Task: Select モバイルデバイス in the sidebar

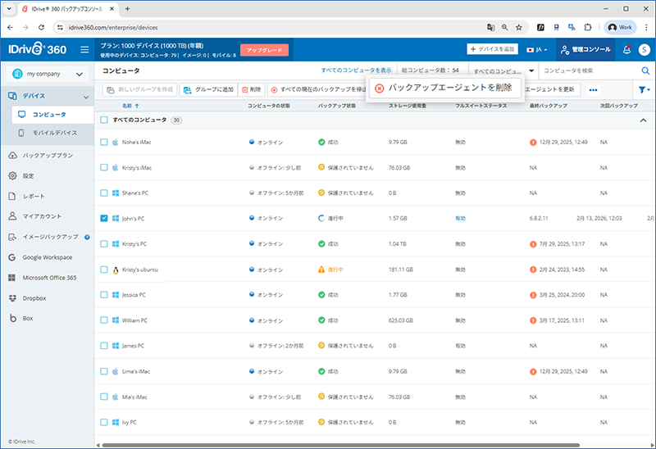Action: tap(55, 133)
